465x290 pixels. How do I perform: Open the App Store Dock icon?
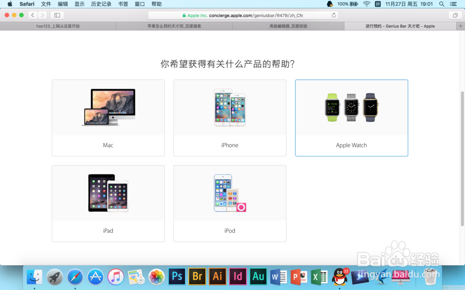(x=95, y=277)
